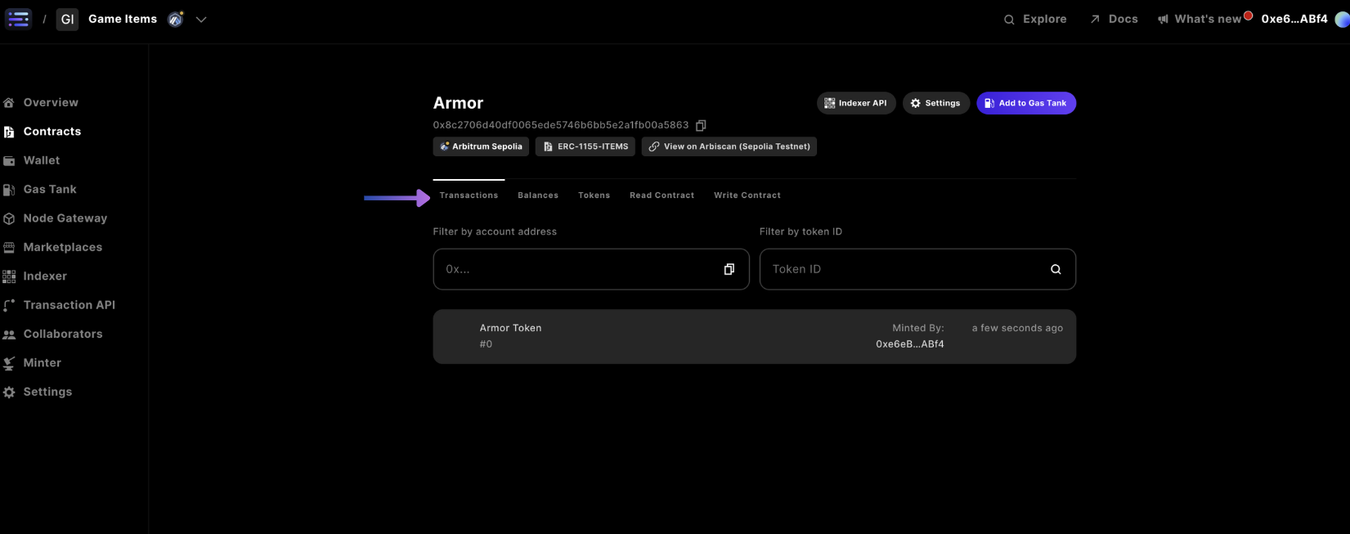Image resolution: width=1350 pixels, height=534 pixels.
Task: Switch to the Balances tab
Action: coord(538,195)
